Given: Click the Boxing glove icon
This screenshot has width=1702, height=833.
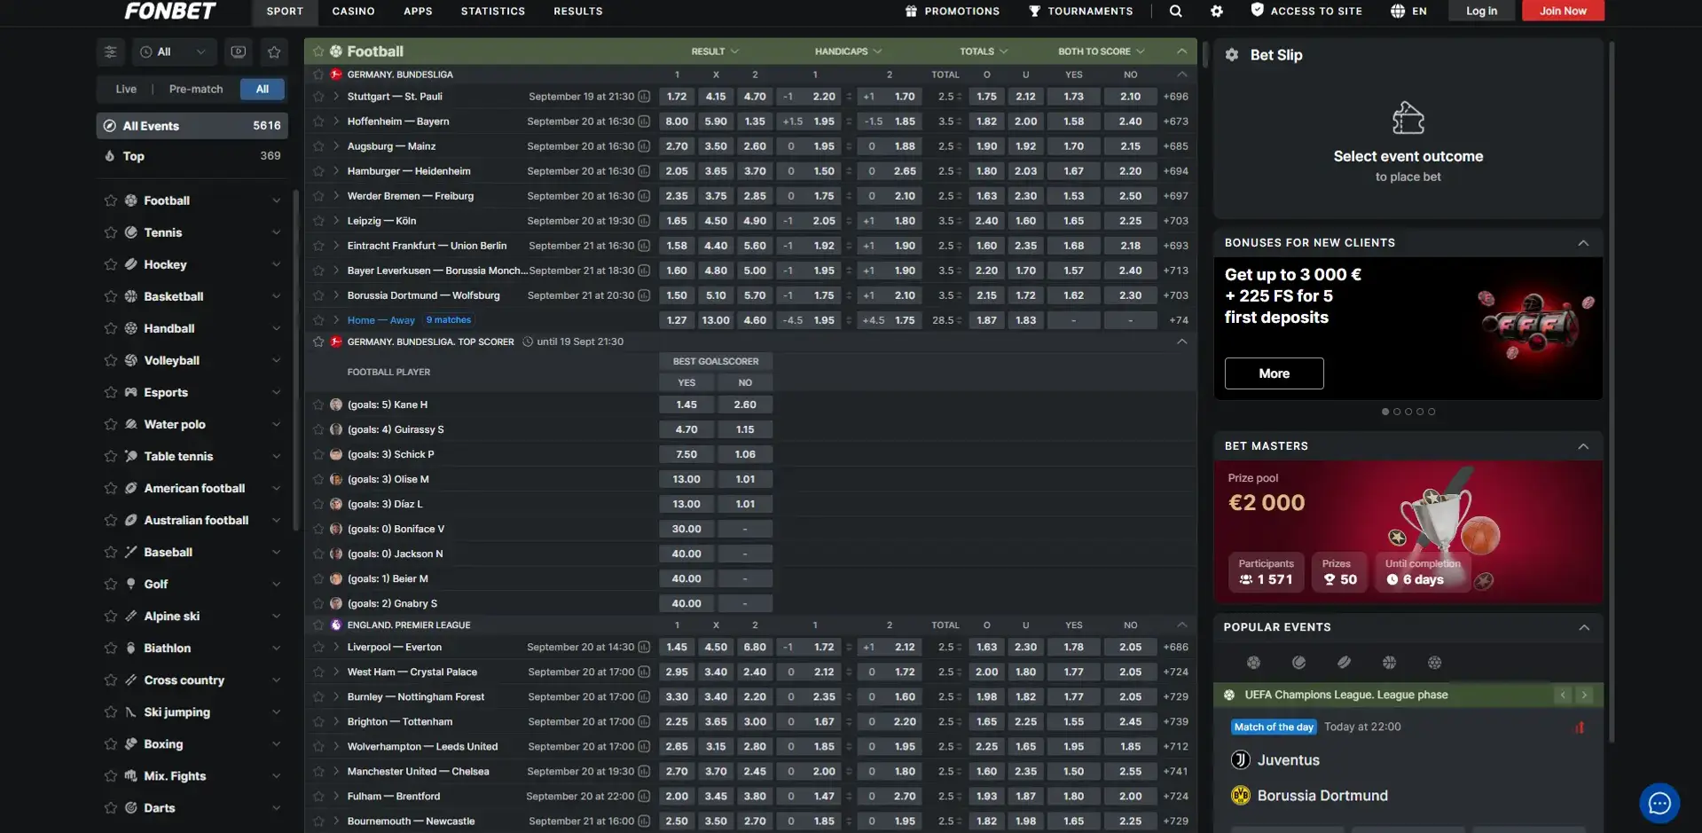Looking at the screenshot, I should (x=130, y=743).
